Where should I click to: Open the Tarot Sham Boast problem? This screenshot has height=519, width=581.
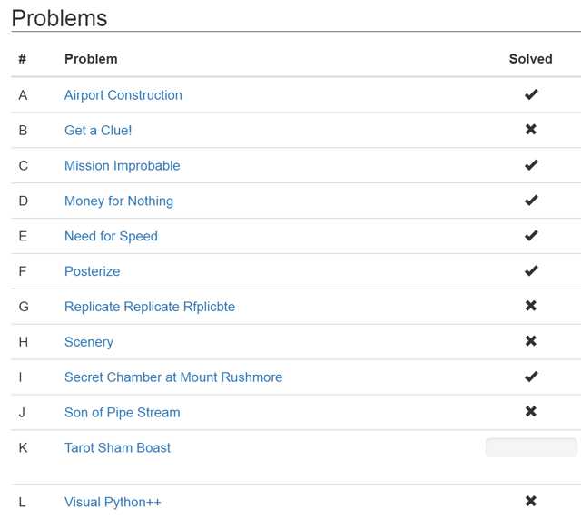pyautogui.click(x=117, y=448)
